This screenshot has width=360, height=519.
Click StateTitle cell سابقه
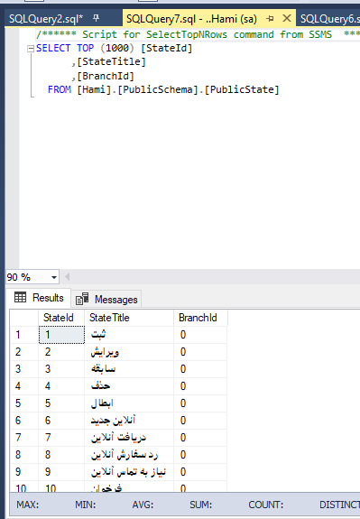(129, 369)
